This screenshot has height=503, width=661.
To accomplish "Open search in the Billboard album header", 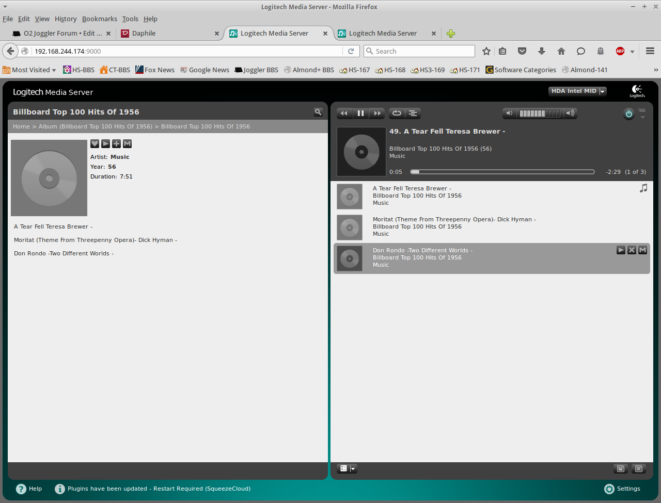I will pos(318,112).
